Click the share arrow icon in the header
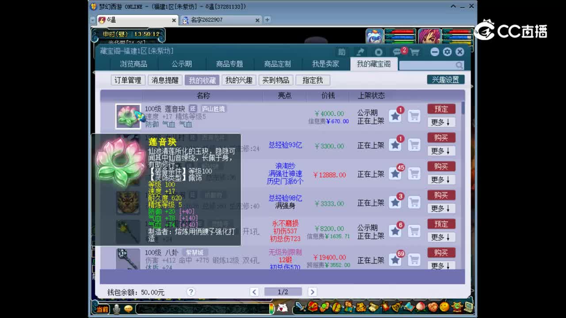Viewport: 566px width, 318px height. pos(360,52)
